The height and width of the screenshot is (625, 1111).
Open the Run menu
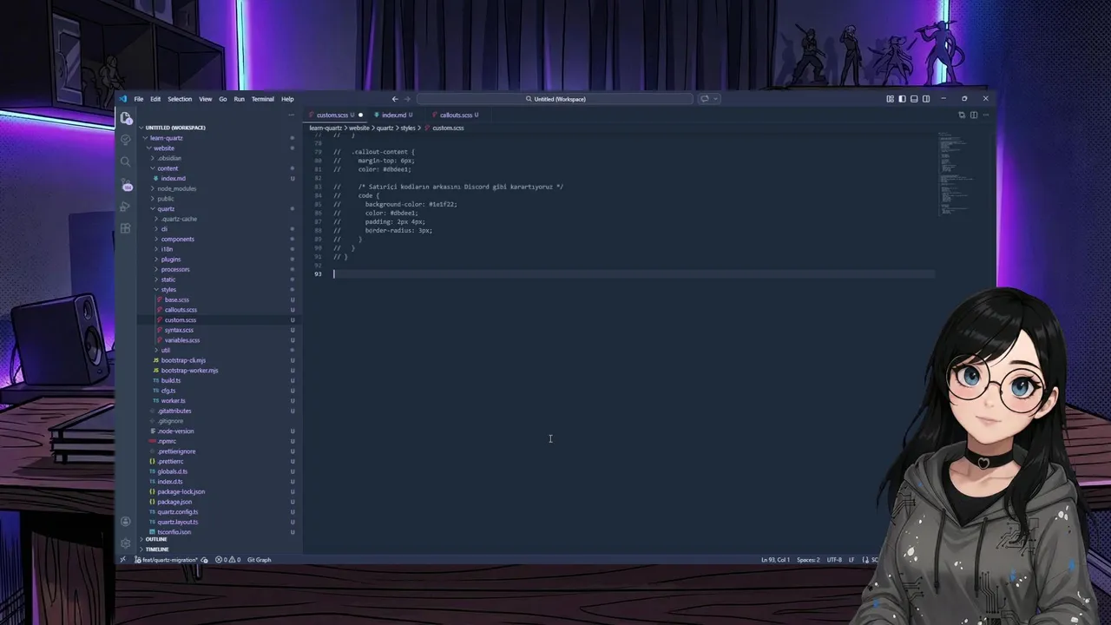[240, 99]
